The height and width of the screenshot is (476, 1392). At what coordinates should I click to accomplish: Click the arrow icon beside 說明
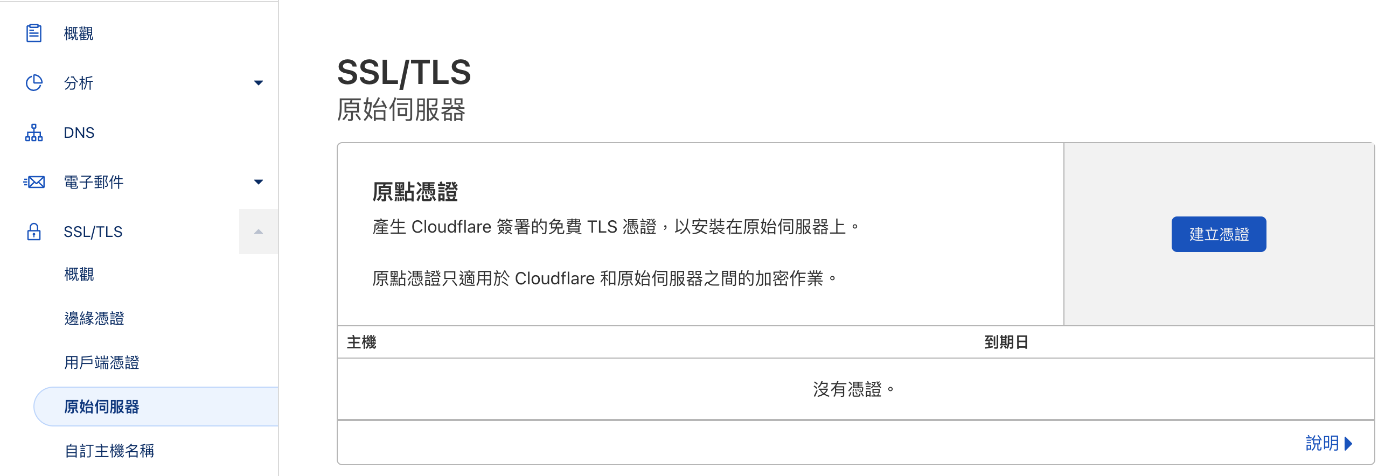tap(1348, 444)
